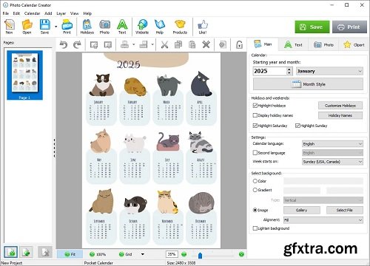Select the Color background radio button

click(x=255, y=181)
